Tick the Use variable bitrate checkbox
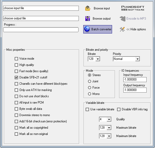This screenshot has width=155, height=148. 87,109
